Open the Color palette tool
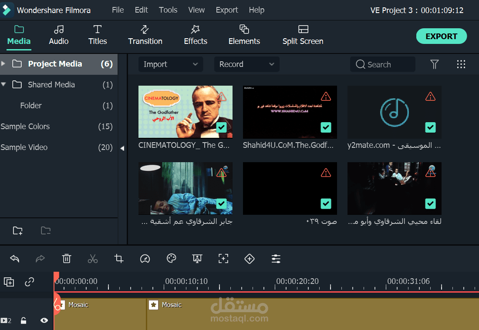 (x=172, y=258)
